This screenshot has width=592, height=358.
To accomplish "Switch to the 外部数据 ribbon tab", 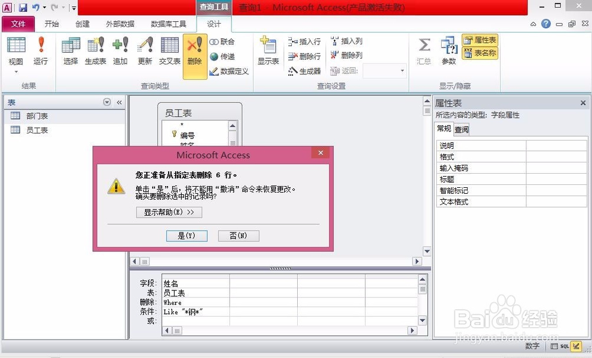I will (120, 24).
